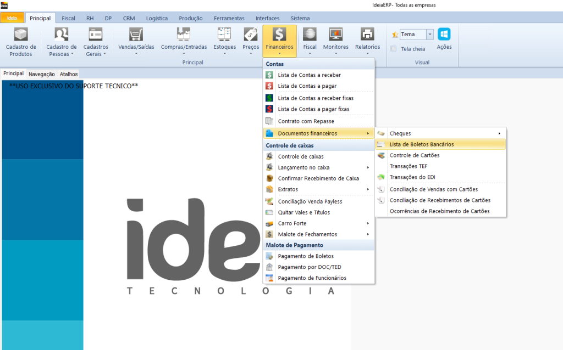Open the Monitores ribbon icon
The image size is (563, 350).
[x=335, y=35]
